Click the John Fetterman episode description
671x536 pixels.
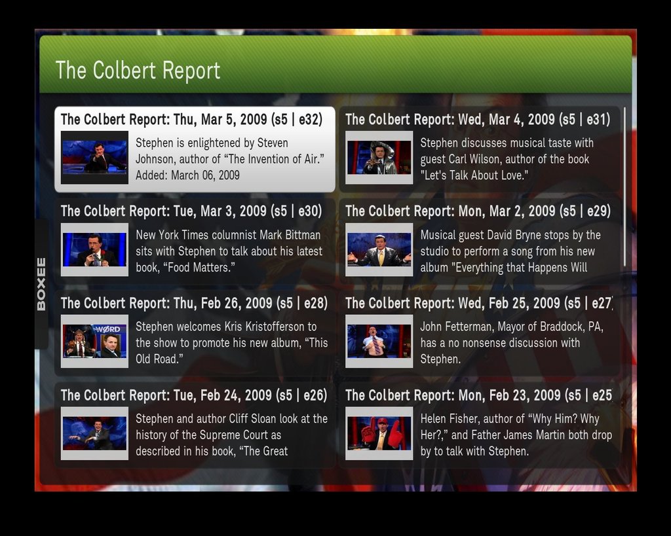click(512, 343)
